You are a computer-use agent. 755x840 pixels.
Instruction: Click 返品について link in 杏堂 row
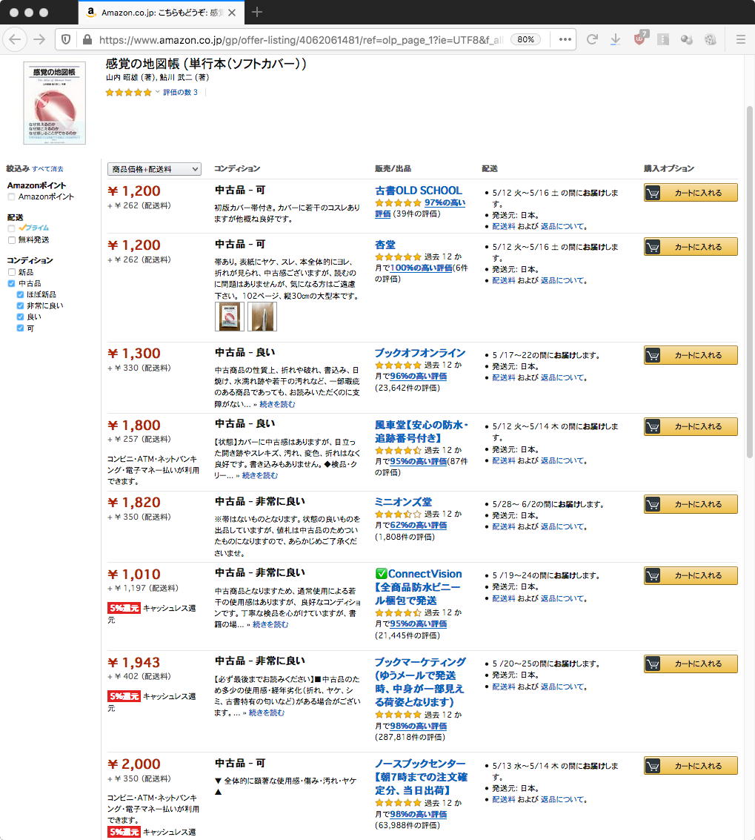pyautogui.click(x=562, y=281)
